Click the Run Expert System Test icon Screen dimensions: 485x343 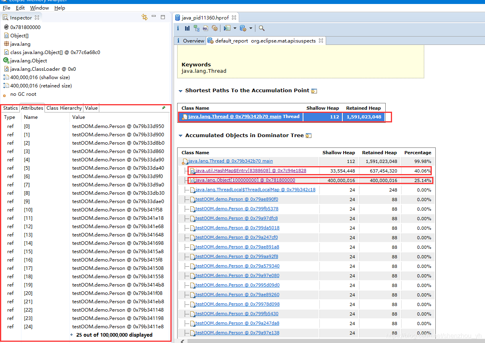click(227, 28)
